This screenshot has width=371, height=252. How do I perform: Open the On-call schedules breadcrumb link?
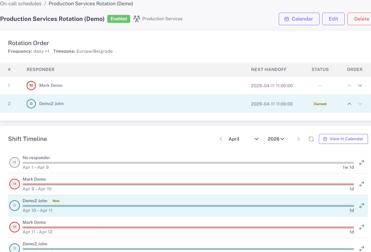21,4
